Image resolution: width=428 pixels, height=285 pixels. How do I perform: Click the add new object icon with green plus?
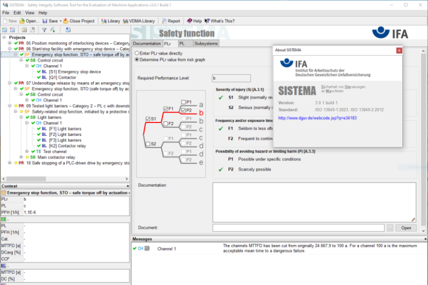pos(4,30)
